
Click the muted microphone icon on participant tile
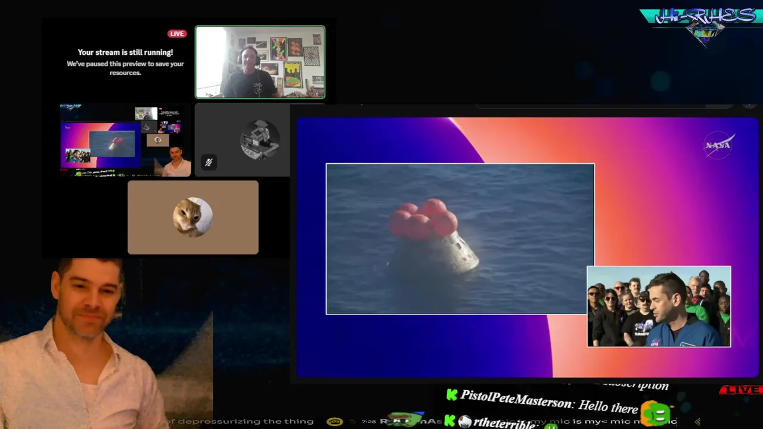click(208, 162)
